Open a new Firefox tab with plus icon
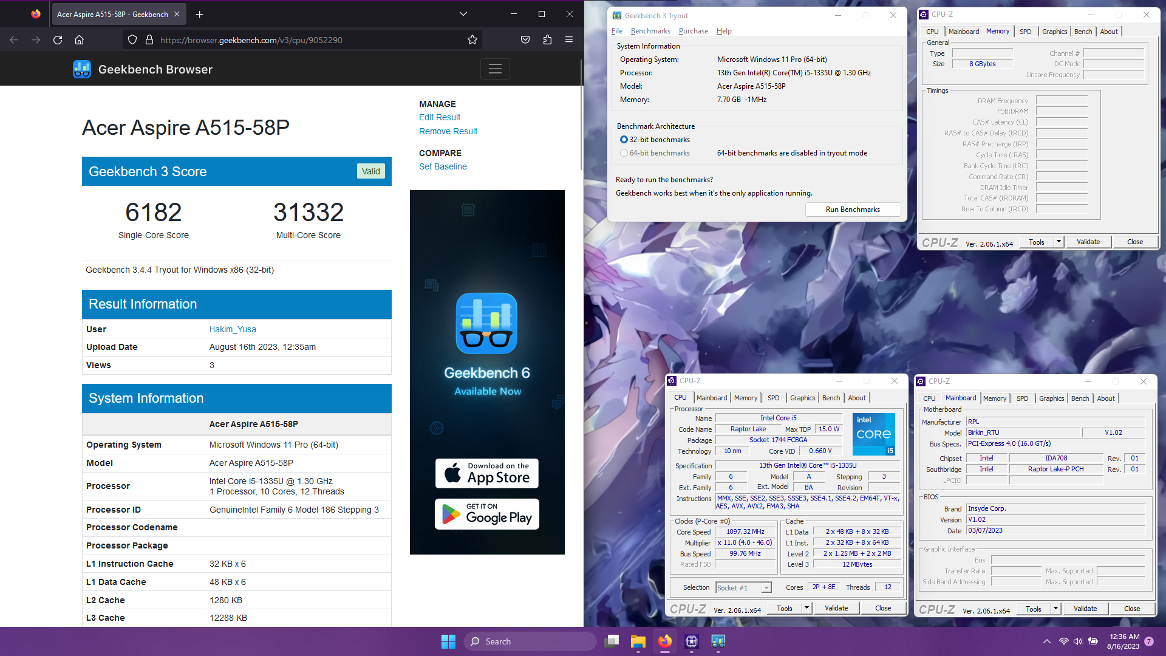Screen dimensions: 1166x656 200,14
